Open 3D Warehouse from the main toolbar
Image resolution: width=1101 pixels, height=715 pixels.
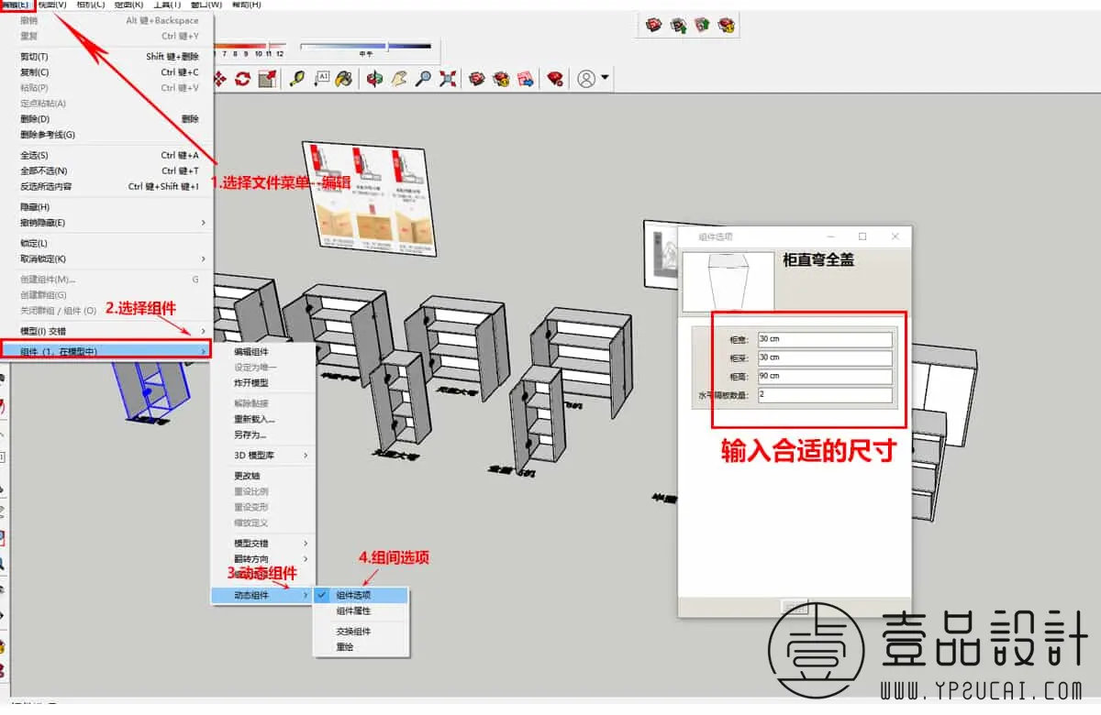point(477,79)
